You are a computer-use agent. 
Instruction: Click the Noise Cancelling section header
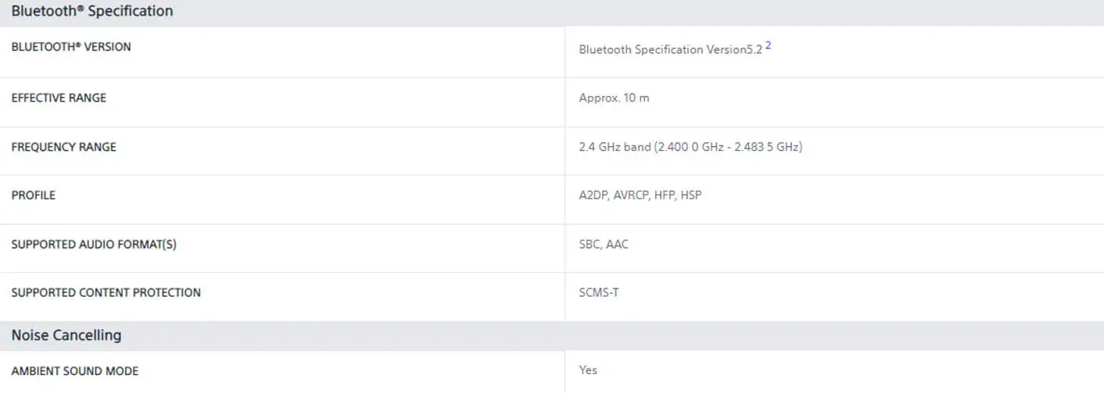click(66, 335)
